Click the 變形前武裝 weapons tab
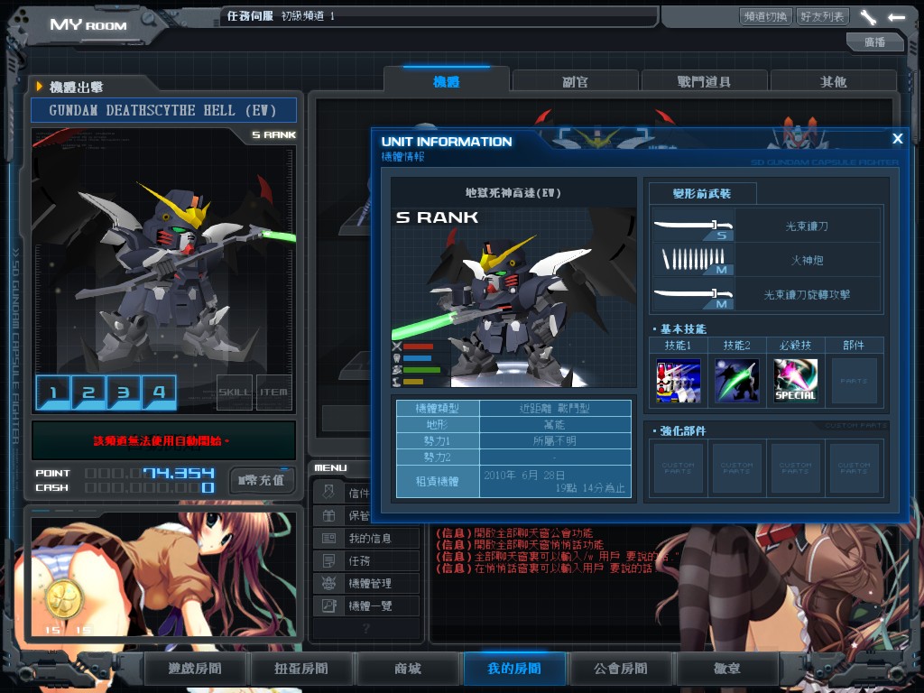Screen dimensions: 924x693 tap(702, 193)
